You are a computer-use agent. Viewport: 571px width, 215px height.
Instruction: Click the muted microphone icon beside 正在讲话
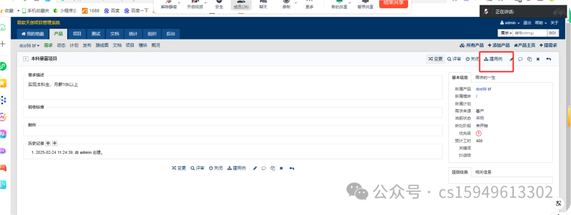[x=486, y=12]
